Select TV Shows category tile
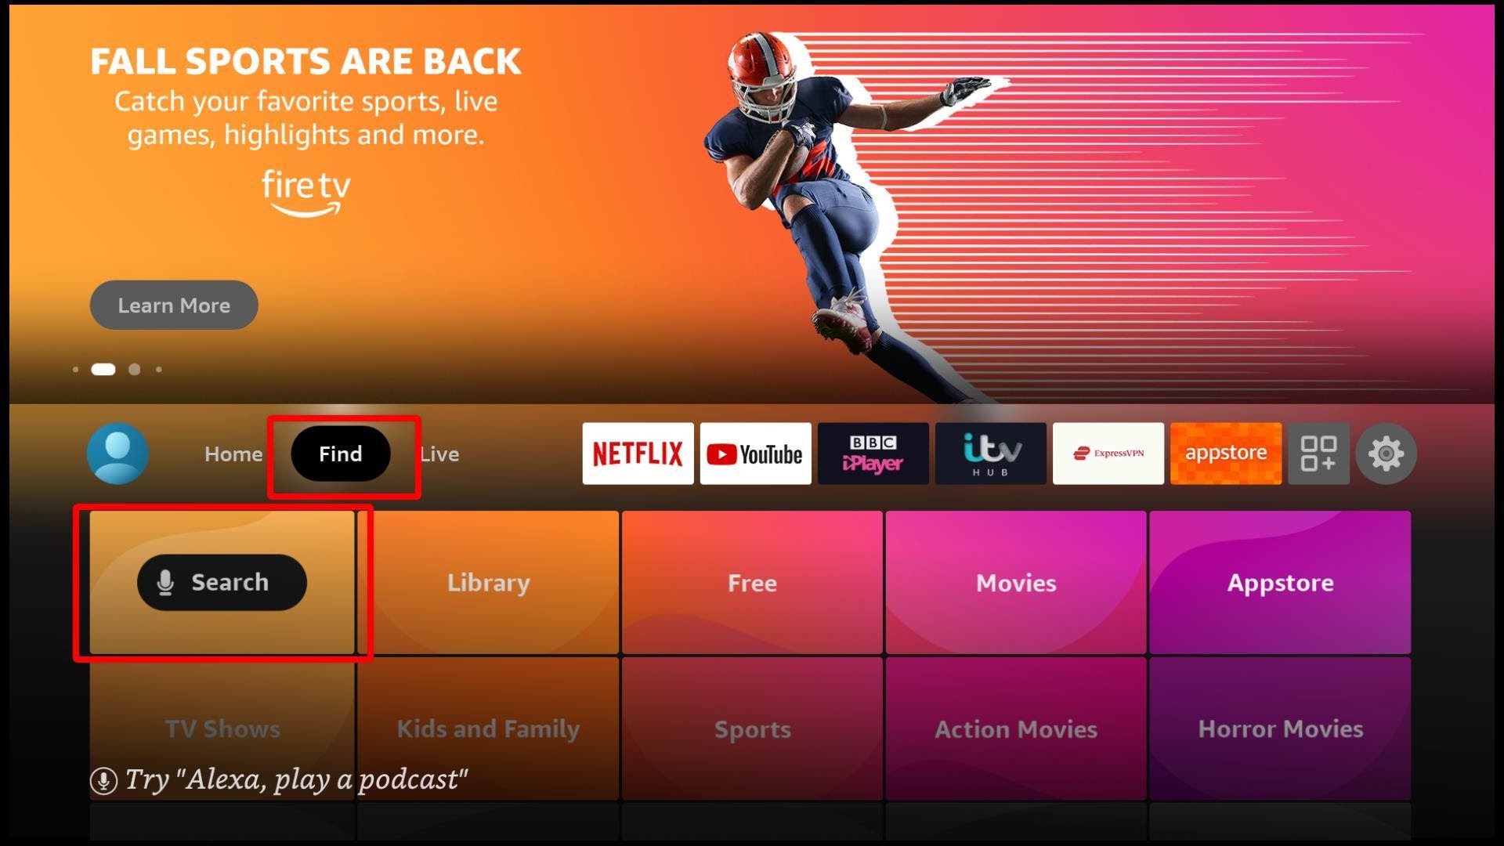Image resolution: width=1504 pixels, height=846 pixels. [x=222, y=729]
